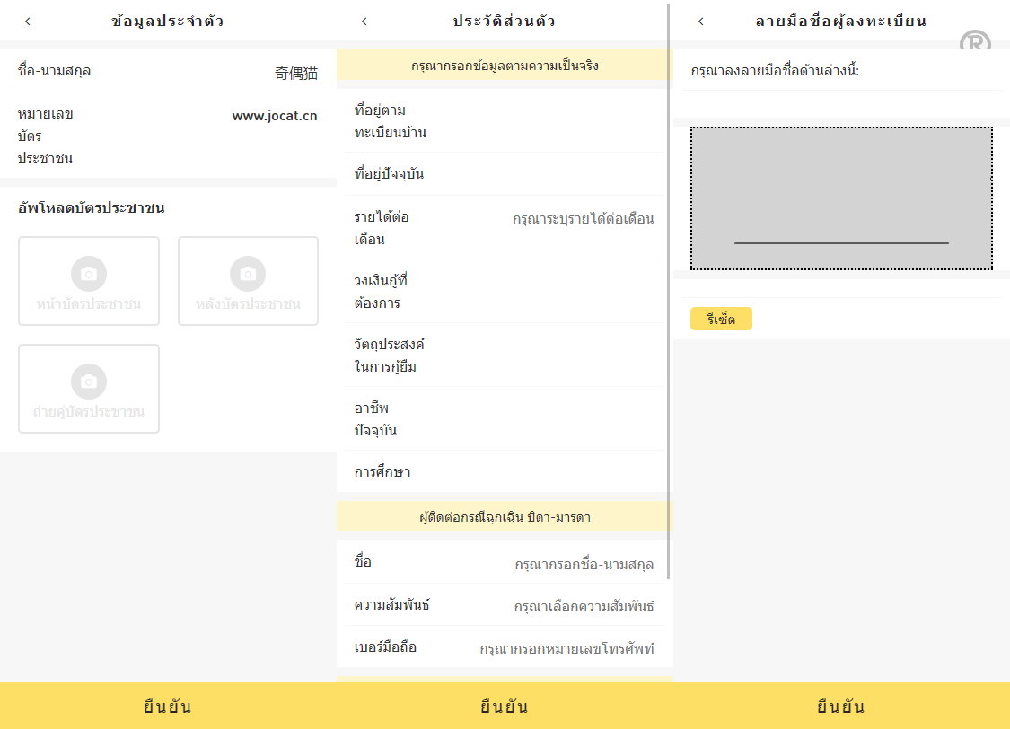Confirm the ประวัติส่วนตัว form with ยืนยัน
1010x729 pixels.
[505, 707]
